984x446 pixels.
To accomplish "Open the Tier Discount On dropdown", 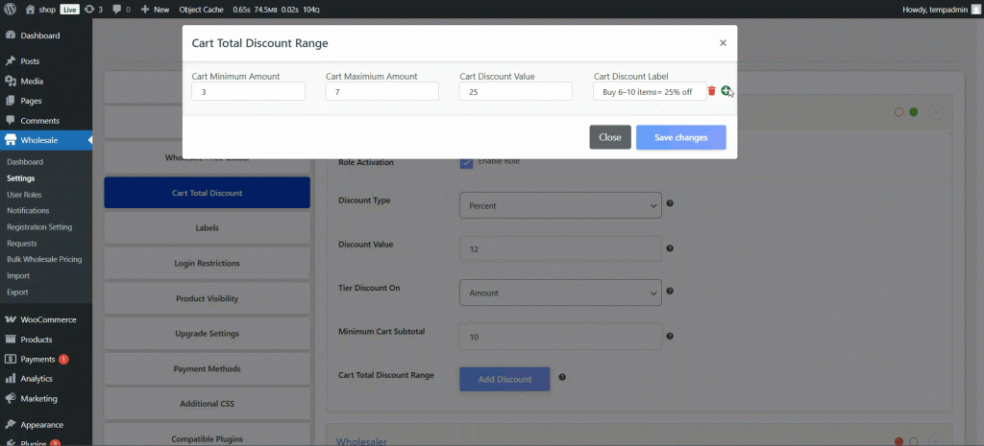I will pyautogui.click(x=560, y=293).
